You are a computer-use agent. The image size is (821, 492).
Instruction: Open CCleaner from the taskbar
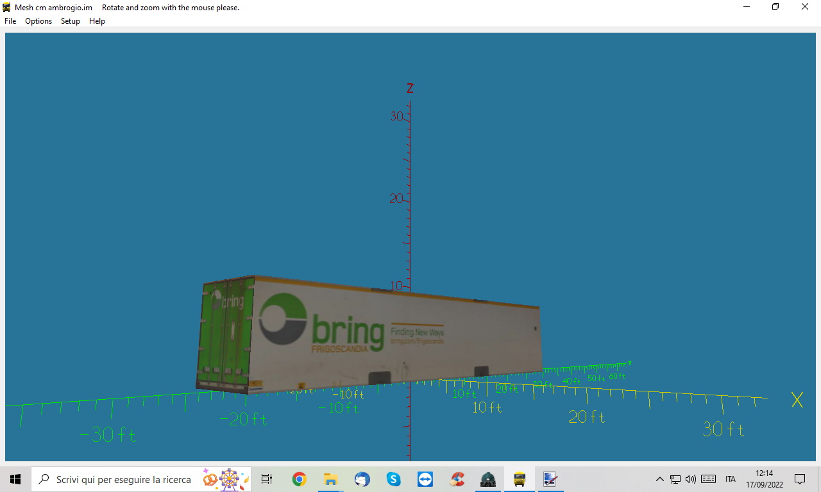click(457, 479)
